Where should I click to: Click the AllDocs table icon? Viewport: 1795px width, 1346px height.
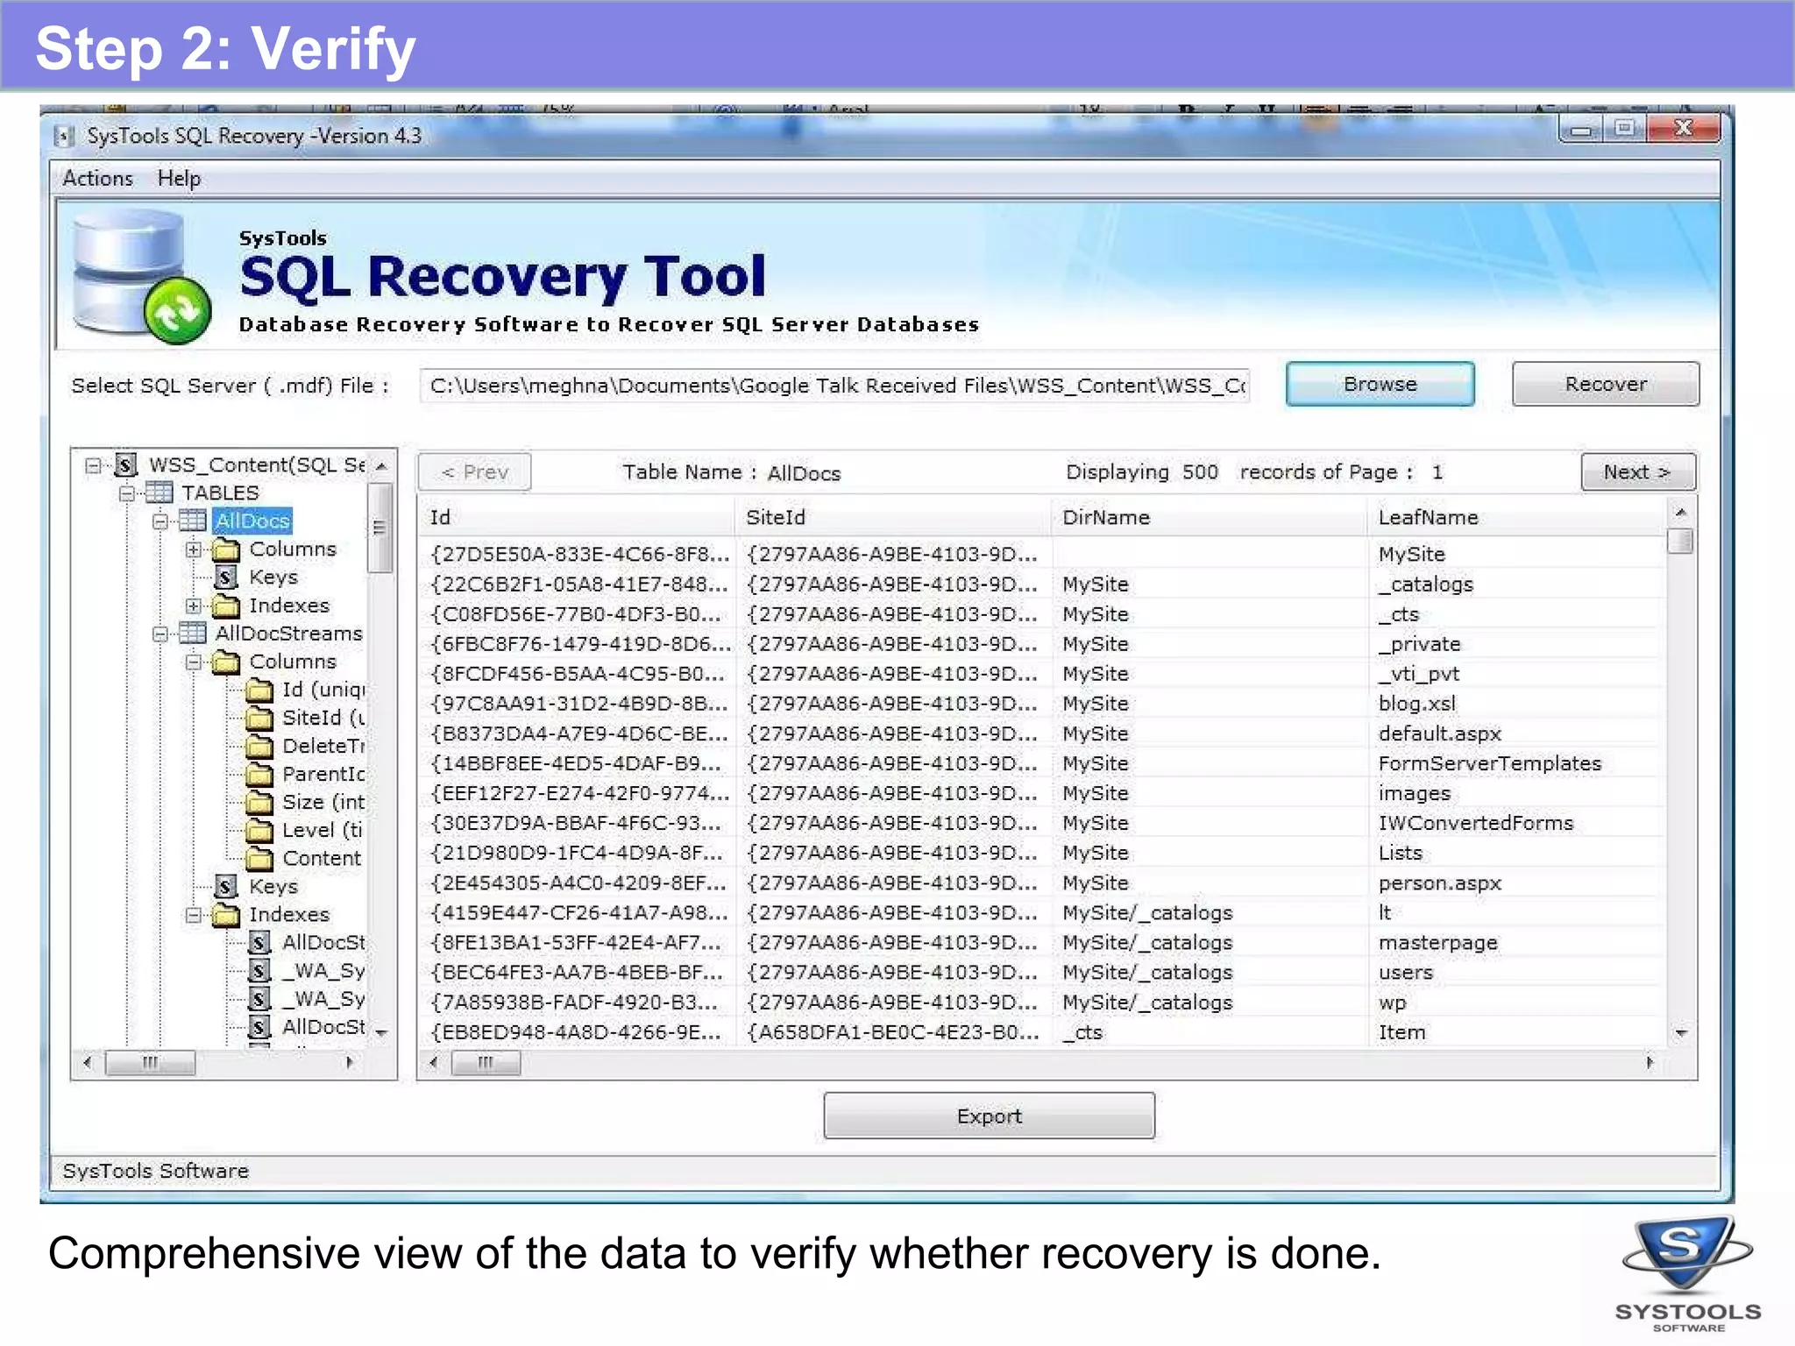193,521
